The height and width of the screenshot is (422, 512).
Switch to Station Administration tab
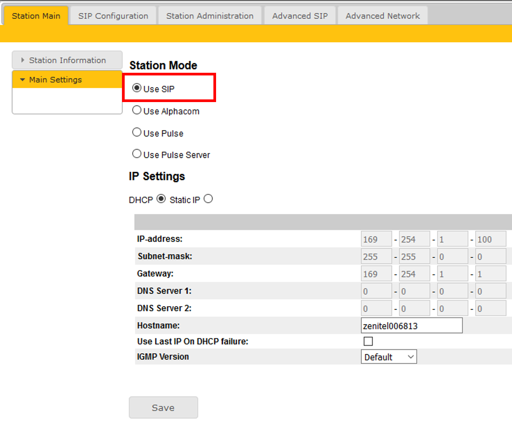209,16
